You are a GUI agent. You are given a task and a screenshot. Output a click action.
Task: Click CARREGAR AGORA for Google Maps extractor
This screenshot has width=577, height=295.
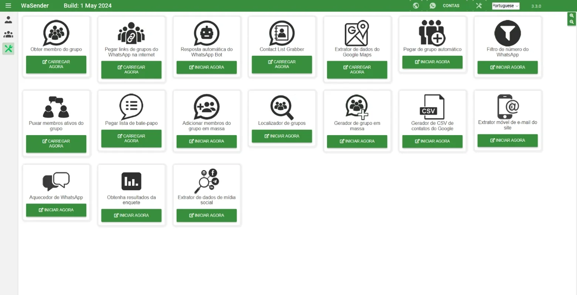(357, 70)
